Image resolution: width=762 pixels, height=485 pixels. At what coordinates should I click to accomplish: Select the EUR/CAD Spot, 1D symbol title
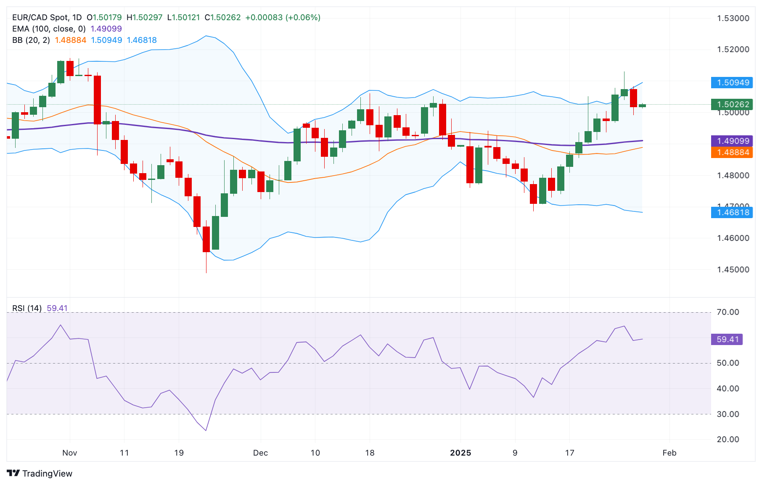[47, 18]
